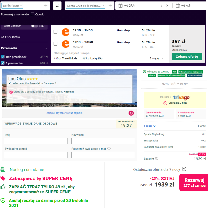Click 33 z 177 lotów count
This screenshot has height=208, width=208.
pos(11,37)
